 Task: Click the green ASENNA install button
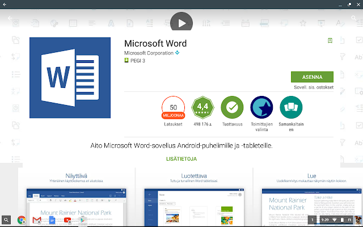[311, 77]
